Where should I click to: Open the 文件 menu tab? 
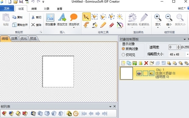(x=7, y=8)
